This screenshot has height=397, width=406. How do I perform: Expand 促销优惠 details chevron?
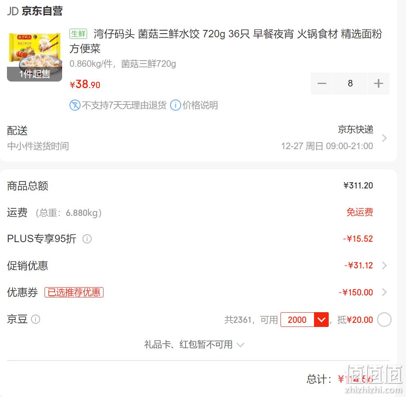(384, 265)
